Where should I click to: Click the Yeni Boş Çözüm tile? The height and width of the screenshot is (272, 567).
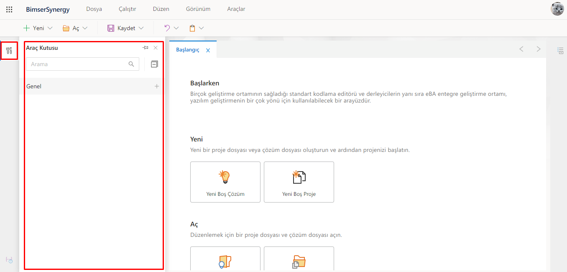pyautogui.click(x=225, y=182)
